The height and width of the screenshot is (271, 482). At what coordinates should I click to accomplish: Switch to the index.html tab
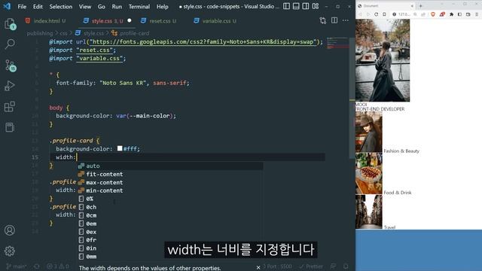click(x=46, y=21)
